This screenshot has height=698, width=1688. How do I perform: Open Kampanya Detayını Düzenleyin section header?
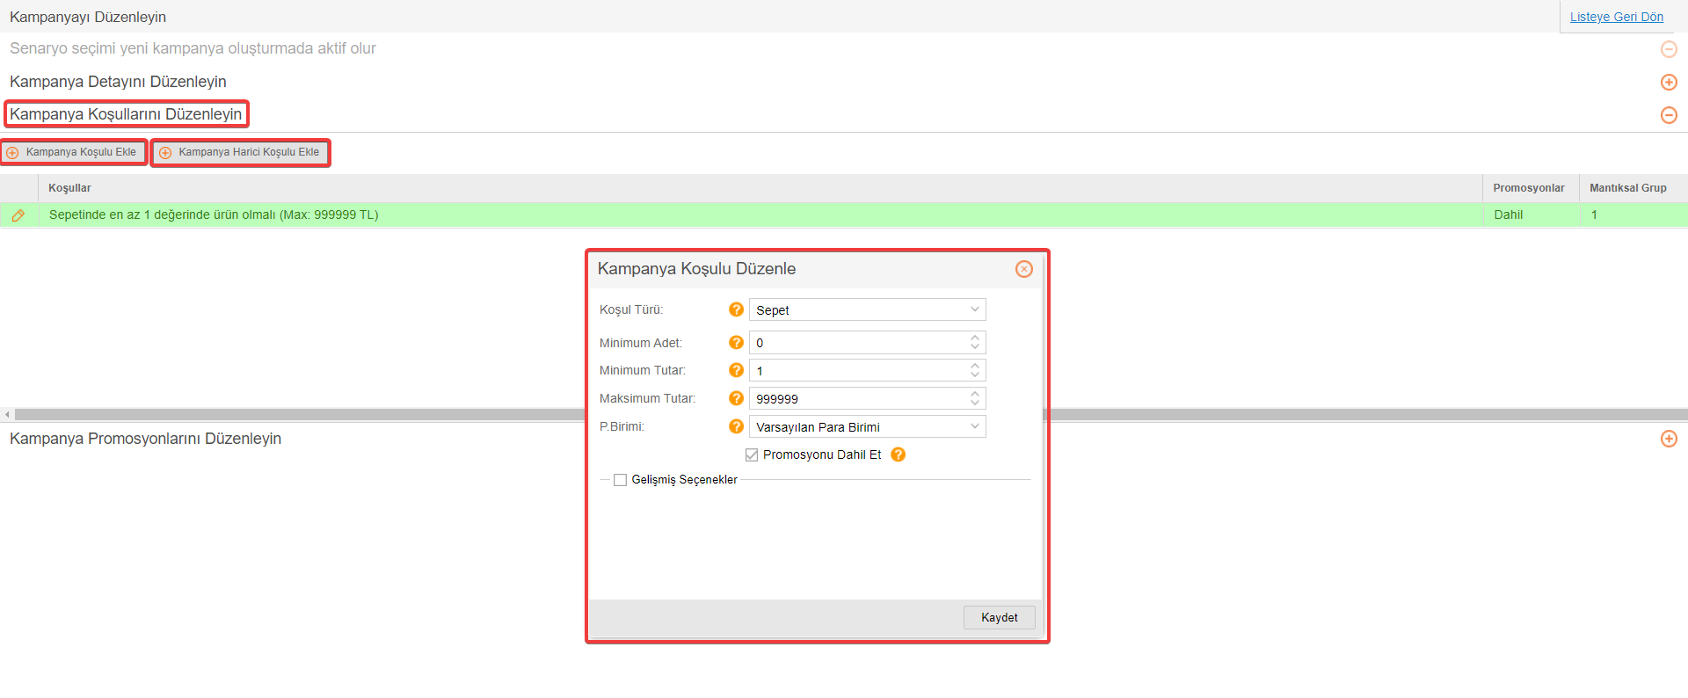click(118, 82)
